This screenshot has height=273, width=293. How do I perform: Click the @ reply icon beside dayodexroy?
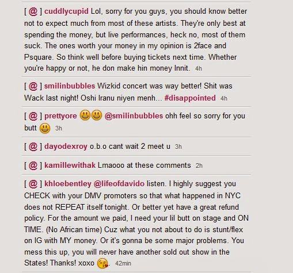click(33, 147)
